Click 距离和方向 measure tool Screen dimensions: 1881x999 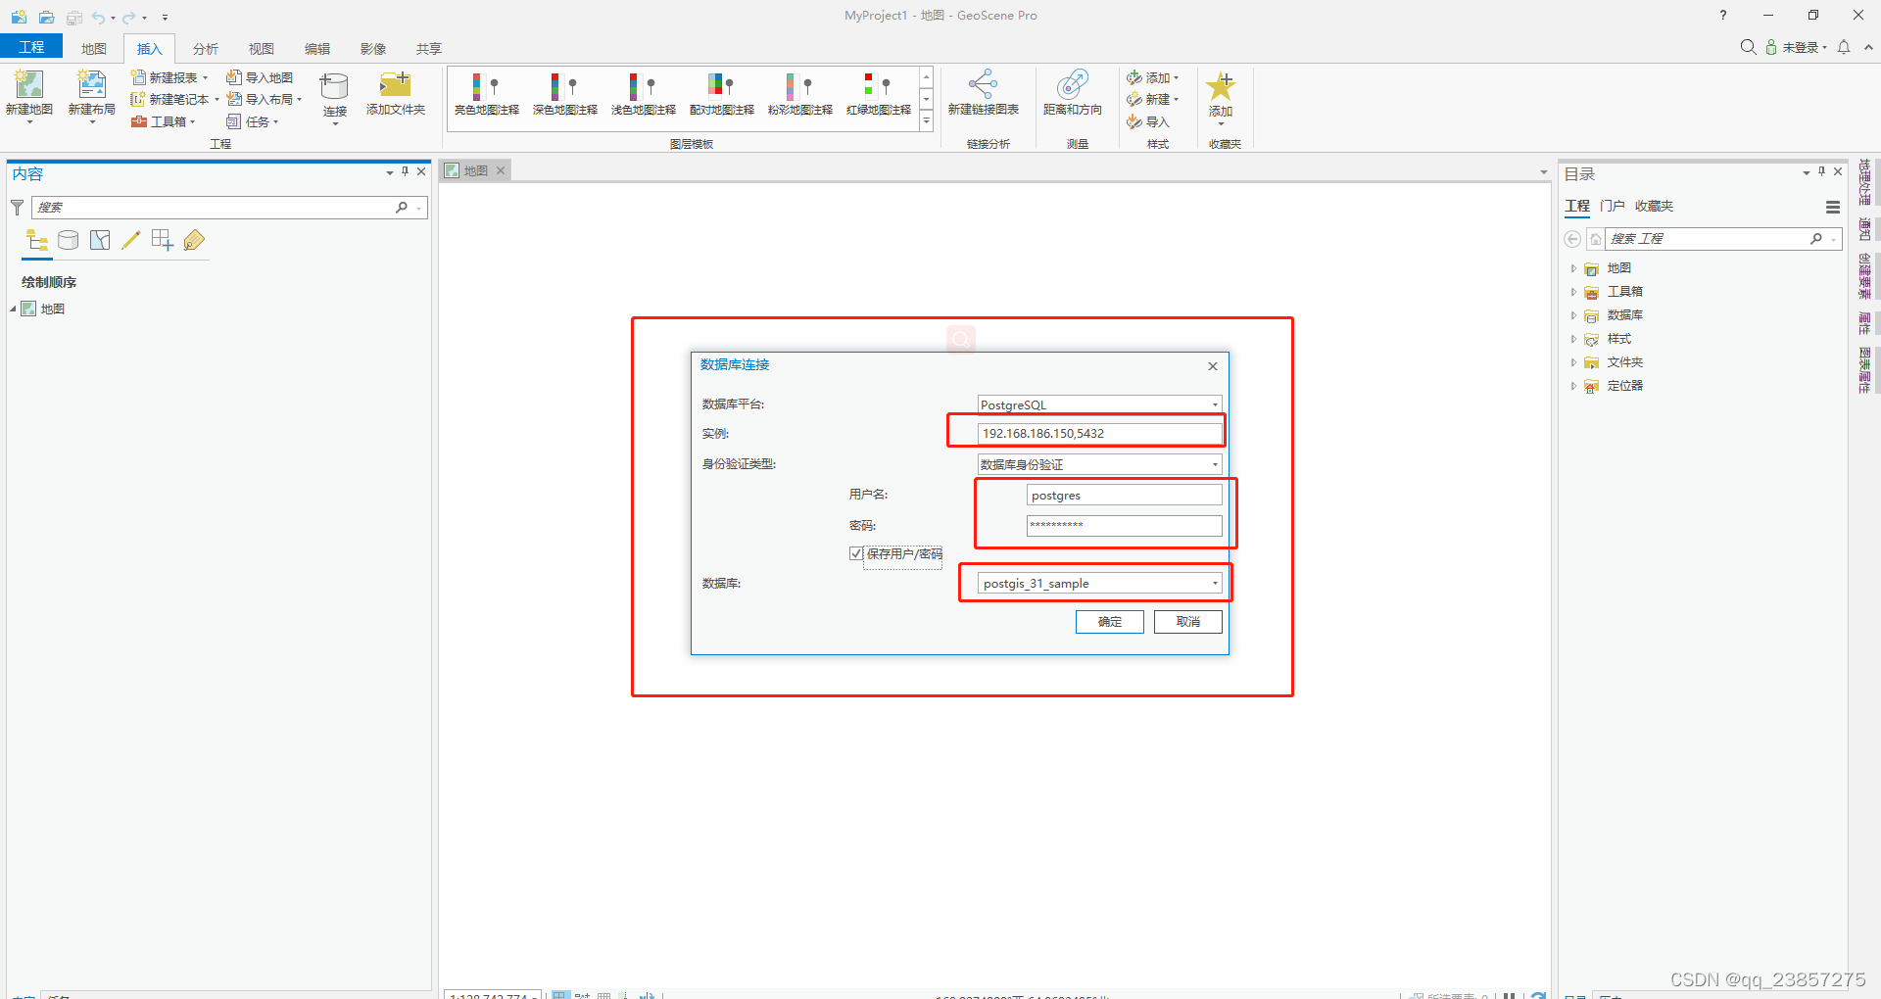1073,93
